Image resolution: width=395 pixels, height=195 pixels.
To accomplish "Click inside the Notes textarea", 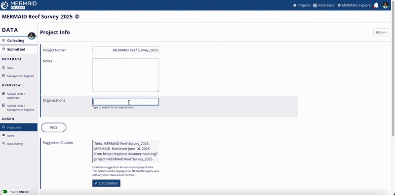I will click(125, 75).
